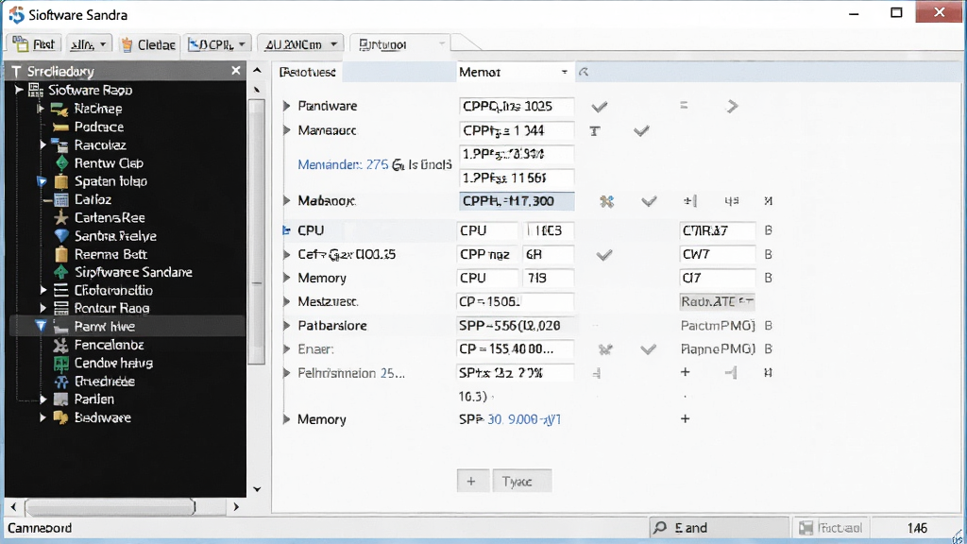
Task: Select the green diamond icon beside Rentw Clab
Action: [61, 163]
